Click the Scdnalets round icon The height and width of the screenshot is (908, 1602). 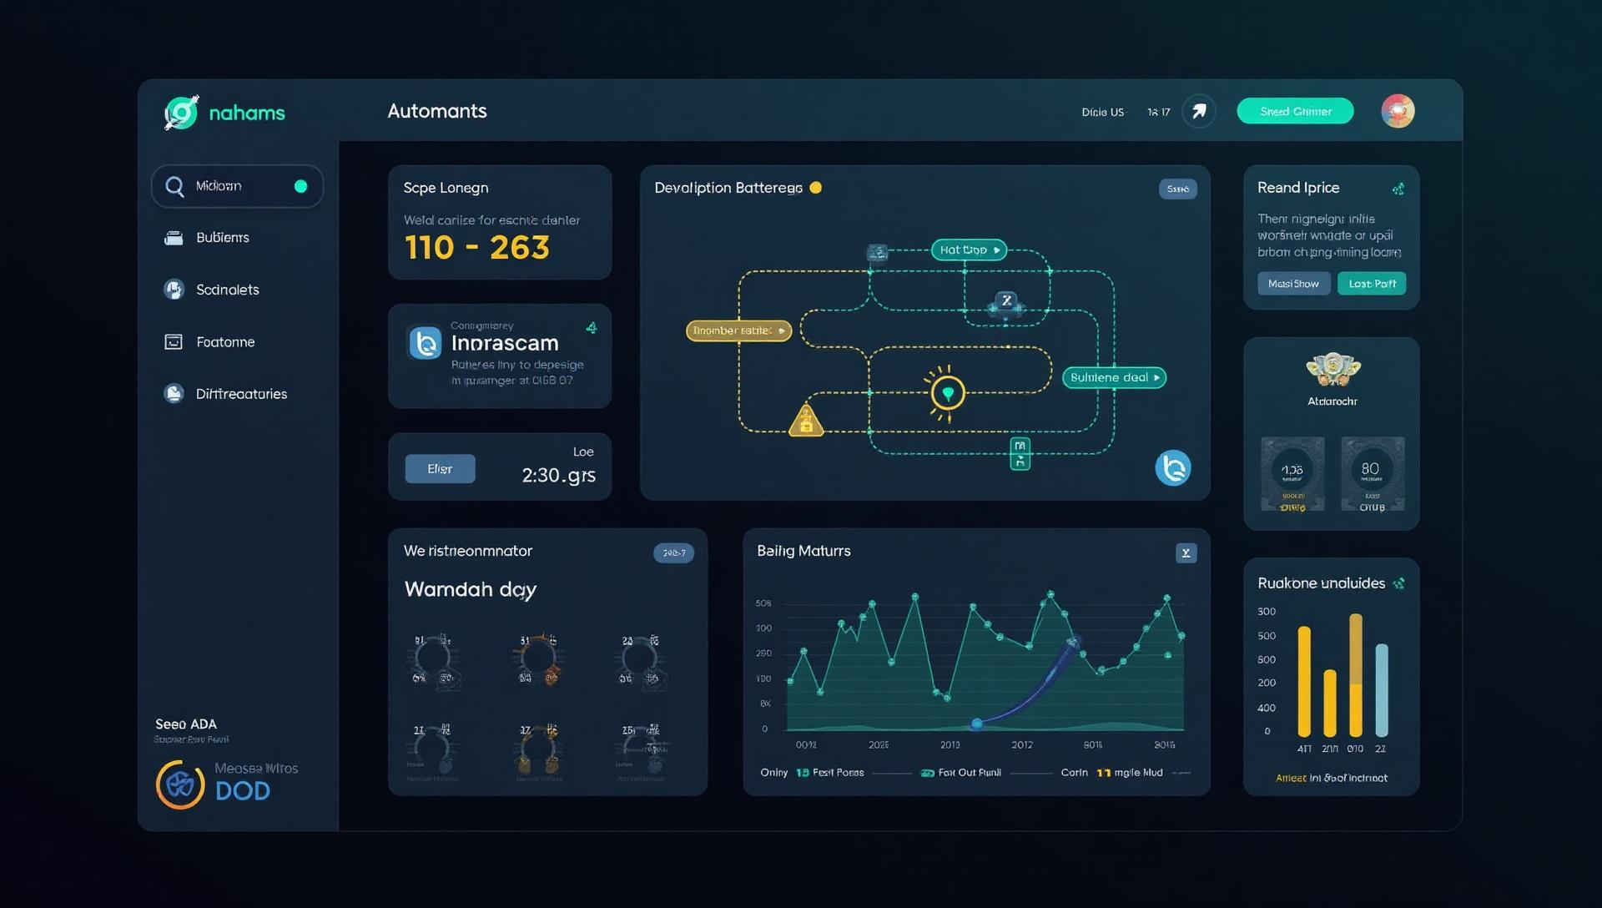coord(174,290)
